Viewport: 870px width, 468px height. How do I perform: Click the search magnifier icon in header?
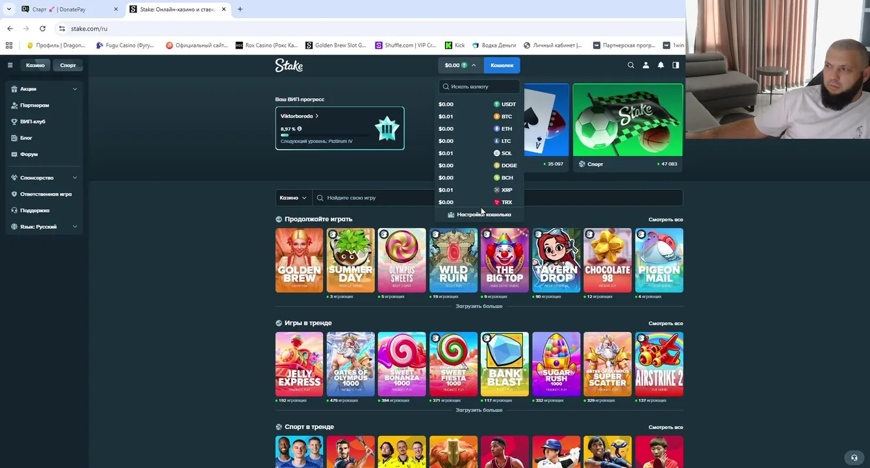[631, 65]
